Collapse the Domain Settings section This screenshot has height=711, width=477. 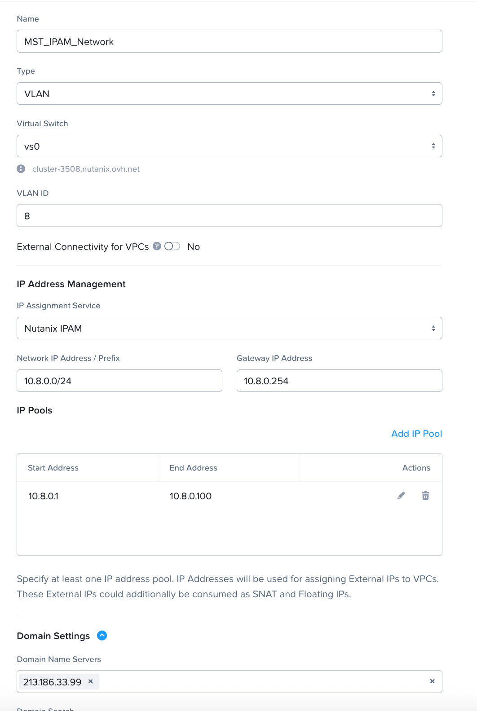click(102, 635)
